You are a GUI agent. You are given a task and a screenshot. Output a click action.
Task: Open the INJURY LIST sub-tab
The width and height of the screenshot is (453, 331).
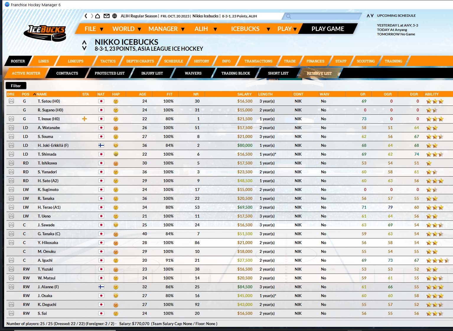152,73
